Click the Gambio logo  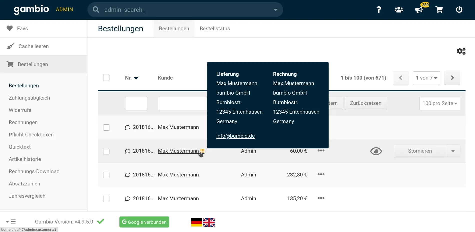[31, 9]
